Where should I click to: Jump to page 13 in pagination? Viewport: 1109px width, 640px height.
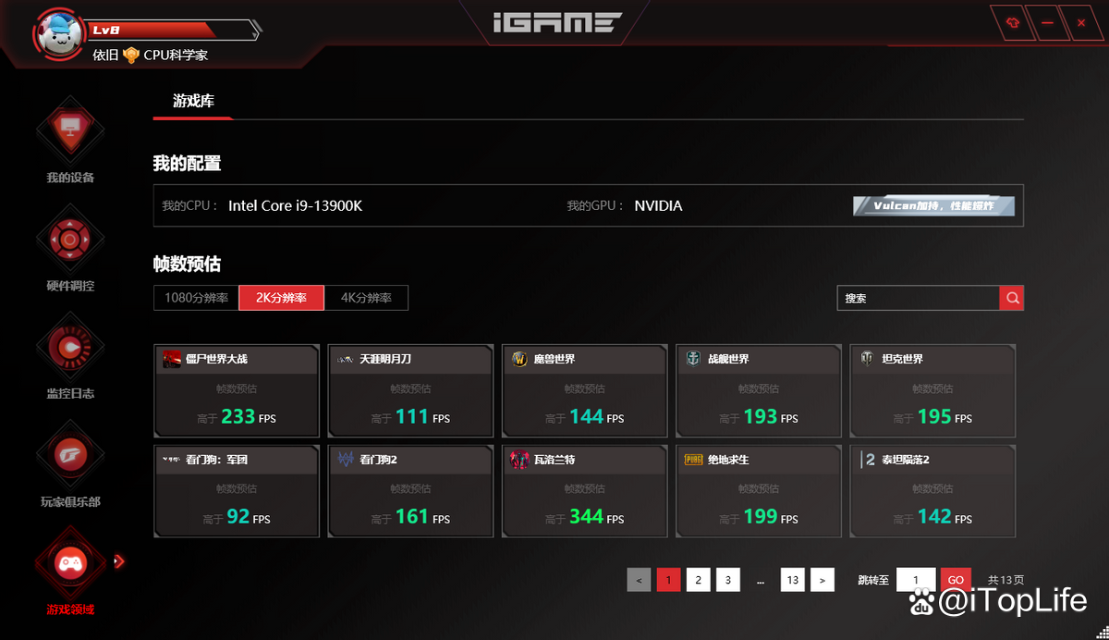[x=792, y=580]
